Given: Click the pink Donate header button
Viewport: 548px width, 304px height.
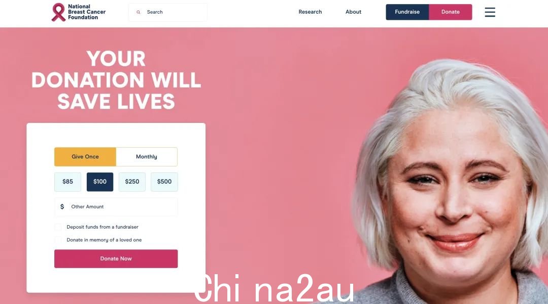Looking at the screenshot, I should (450, 12).
